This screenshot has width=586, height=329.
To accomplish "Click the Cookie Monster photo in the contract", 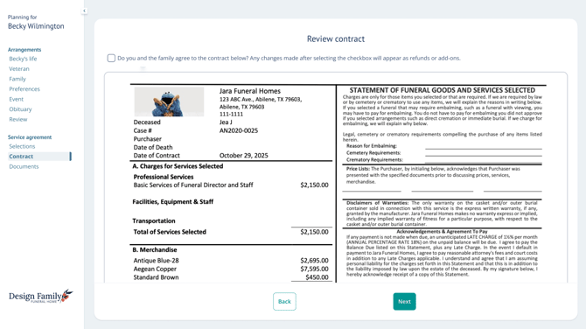I will click(169, 101).
